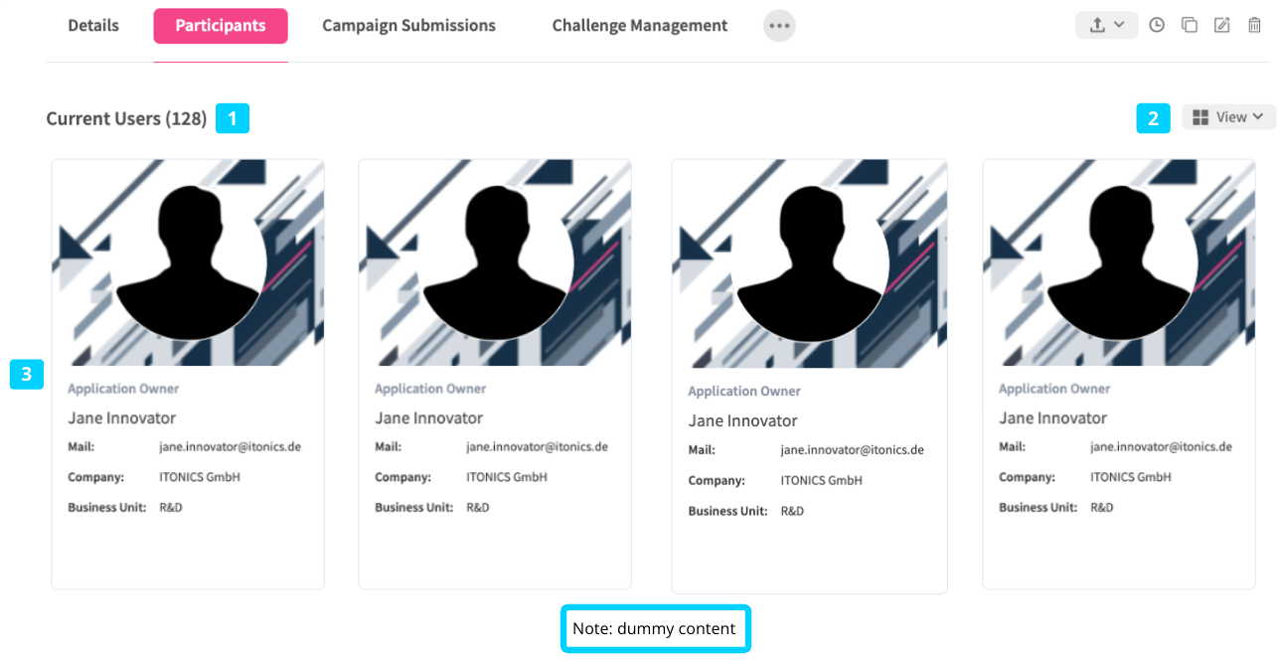Click the edit pencil icon

click(x=1221, y=26)
